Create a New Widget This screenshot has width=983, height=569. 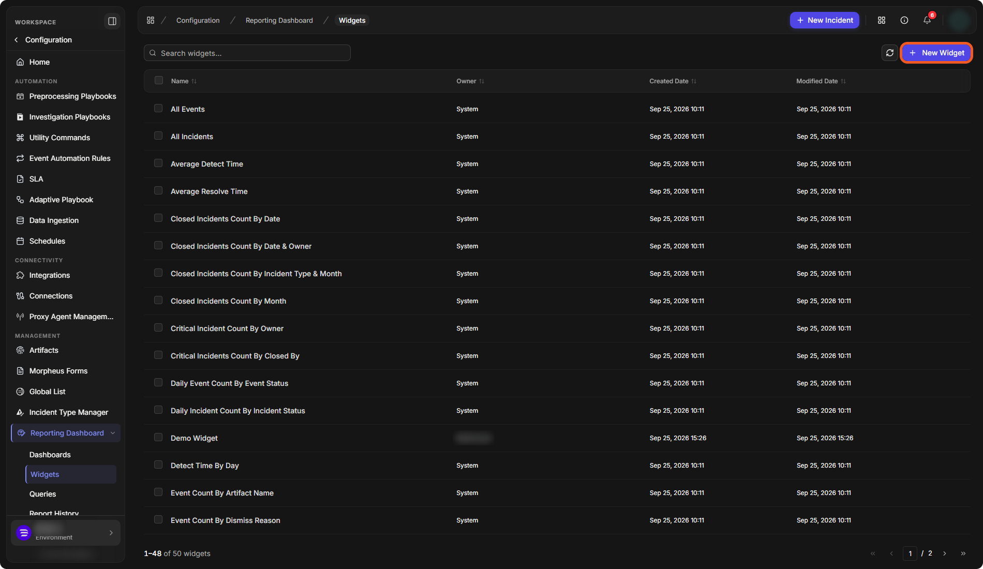click(936, 53)
